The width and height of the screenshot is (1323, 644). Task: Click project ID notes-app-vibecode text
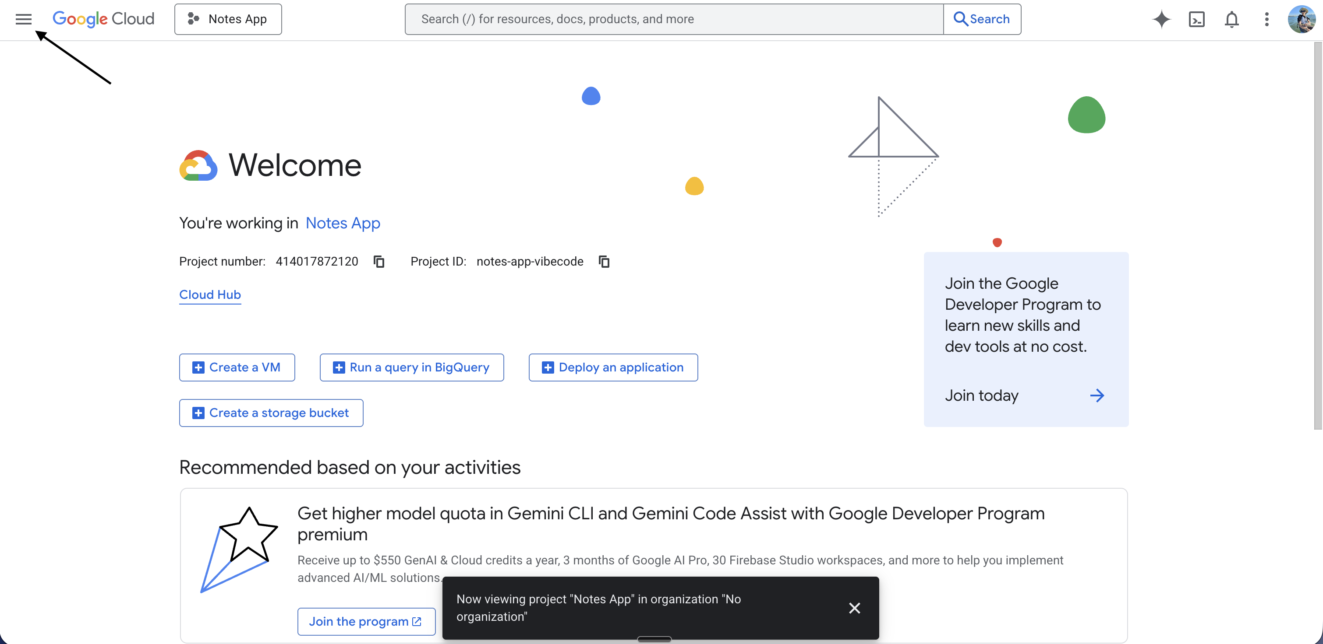[x=530, y=262]
